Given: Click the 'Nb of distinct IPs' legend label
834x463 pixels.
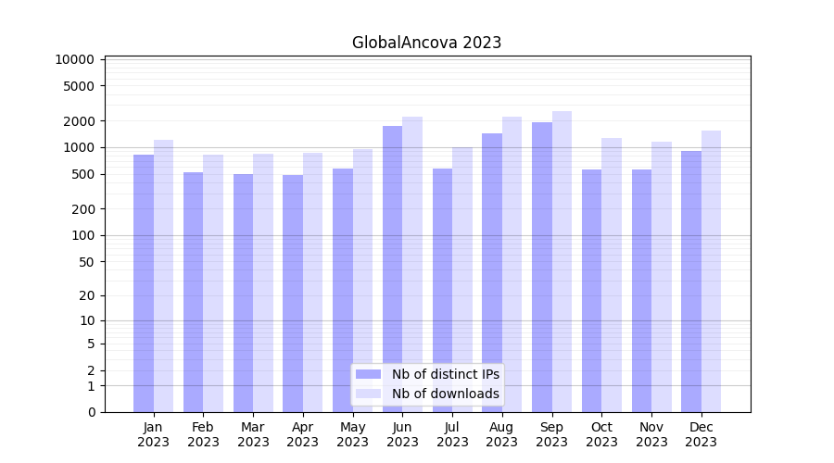Looking at the screenshot, I should point(445,374).
